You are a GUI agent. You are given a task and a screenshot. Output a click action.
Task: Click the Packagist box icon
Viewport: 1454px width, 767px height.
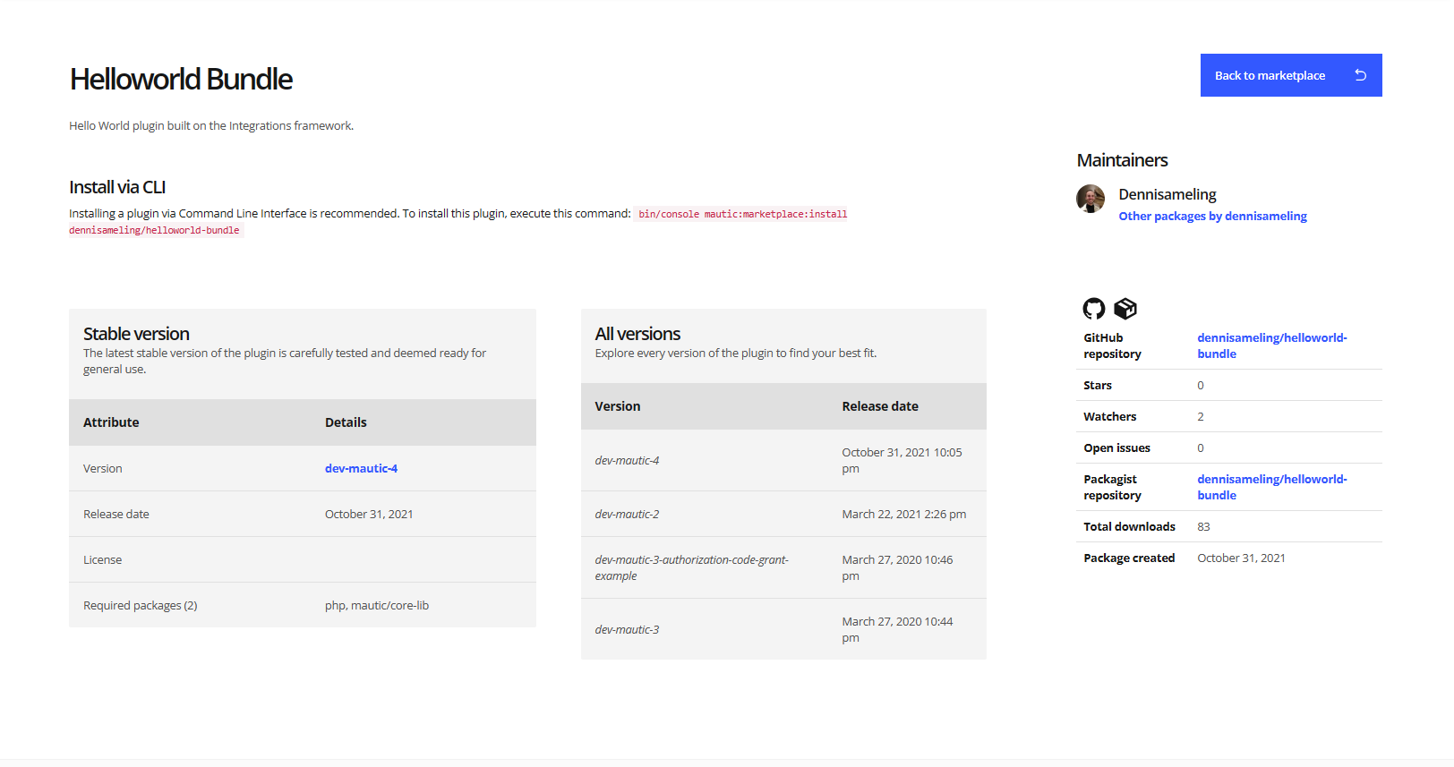tap(1125, 309)
